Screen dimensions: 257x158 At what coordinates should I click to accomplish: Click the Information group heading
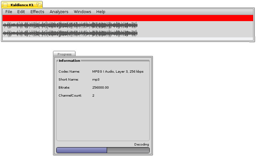point(69,60)
